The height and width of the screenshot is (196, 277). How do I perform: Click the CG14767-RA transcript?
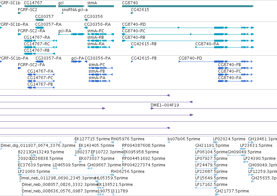point(40,41)
